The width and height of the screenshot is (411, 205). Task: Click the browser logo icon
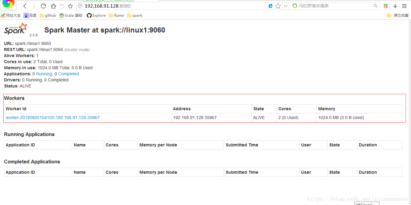click(8, 4)
